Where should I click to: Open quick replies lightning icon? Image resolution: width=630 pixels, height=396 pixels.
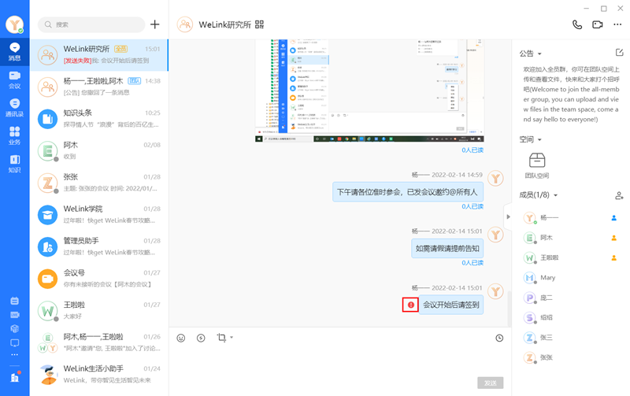click(201, 339)
